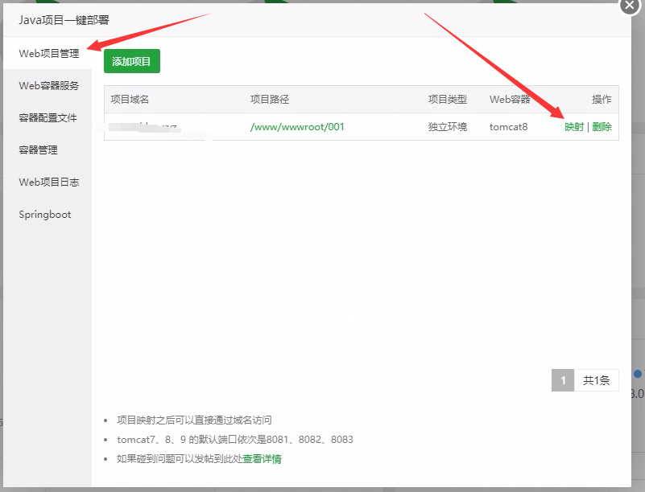The width and height of the screenshot is (645, 492).
Task: Select the tomcat8 cell
Action: (x=508, y=127)
